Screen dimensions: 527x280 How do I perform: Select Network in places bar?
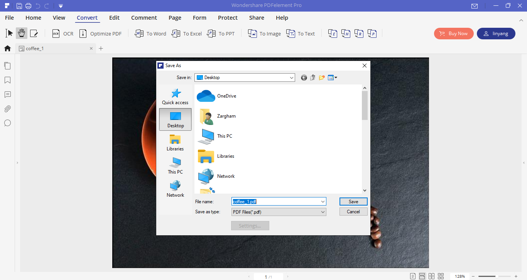click(175, 189)
